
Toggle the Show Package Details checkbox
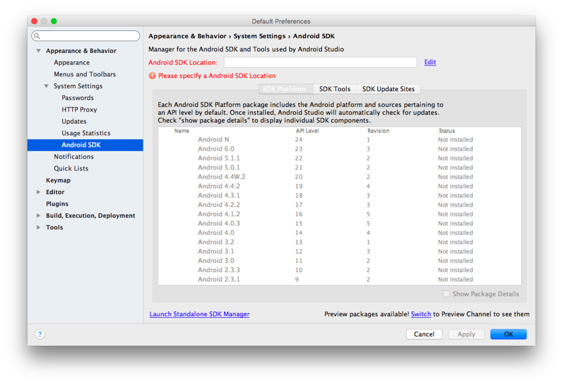446,294
